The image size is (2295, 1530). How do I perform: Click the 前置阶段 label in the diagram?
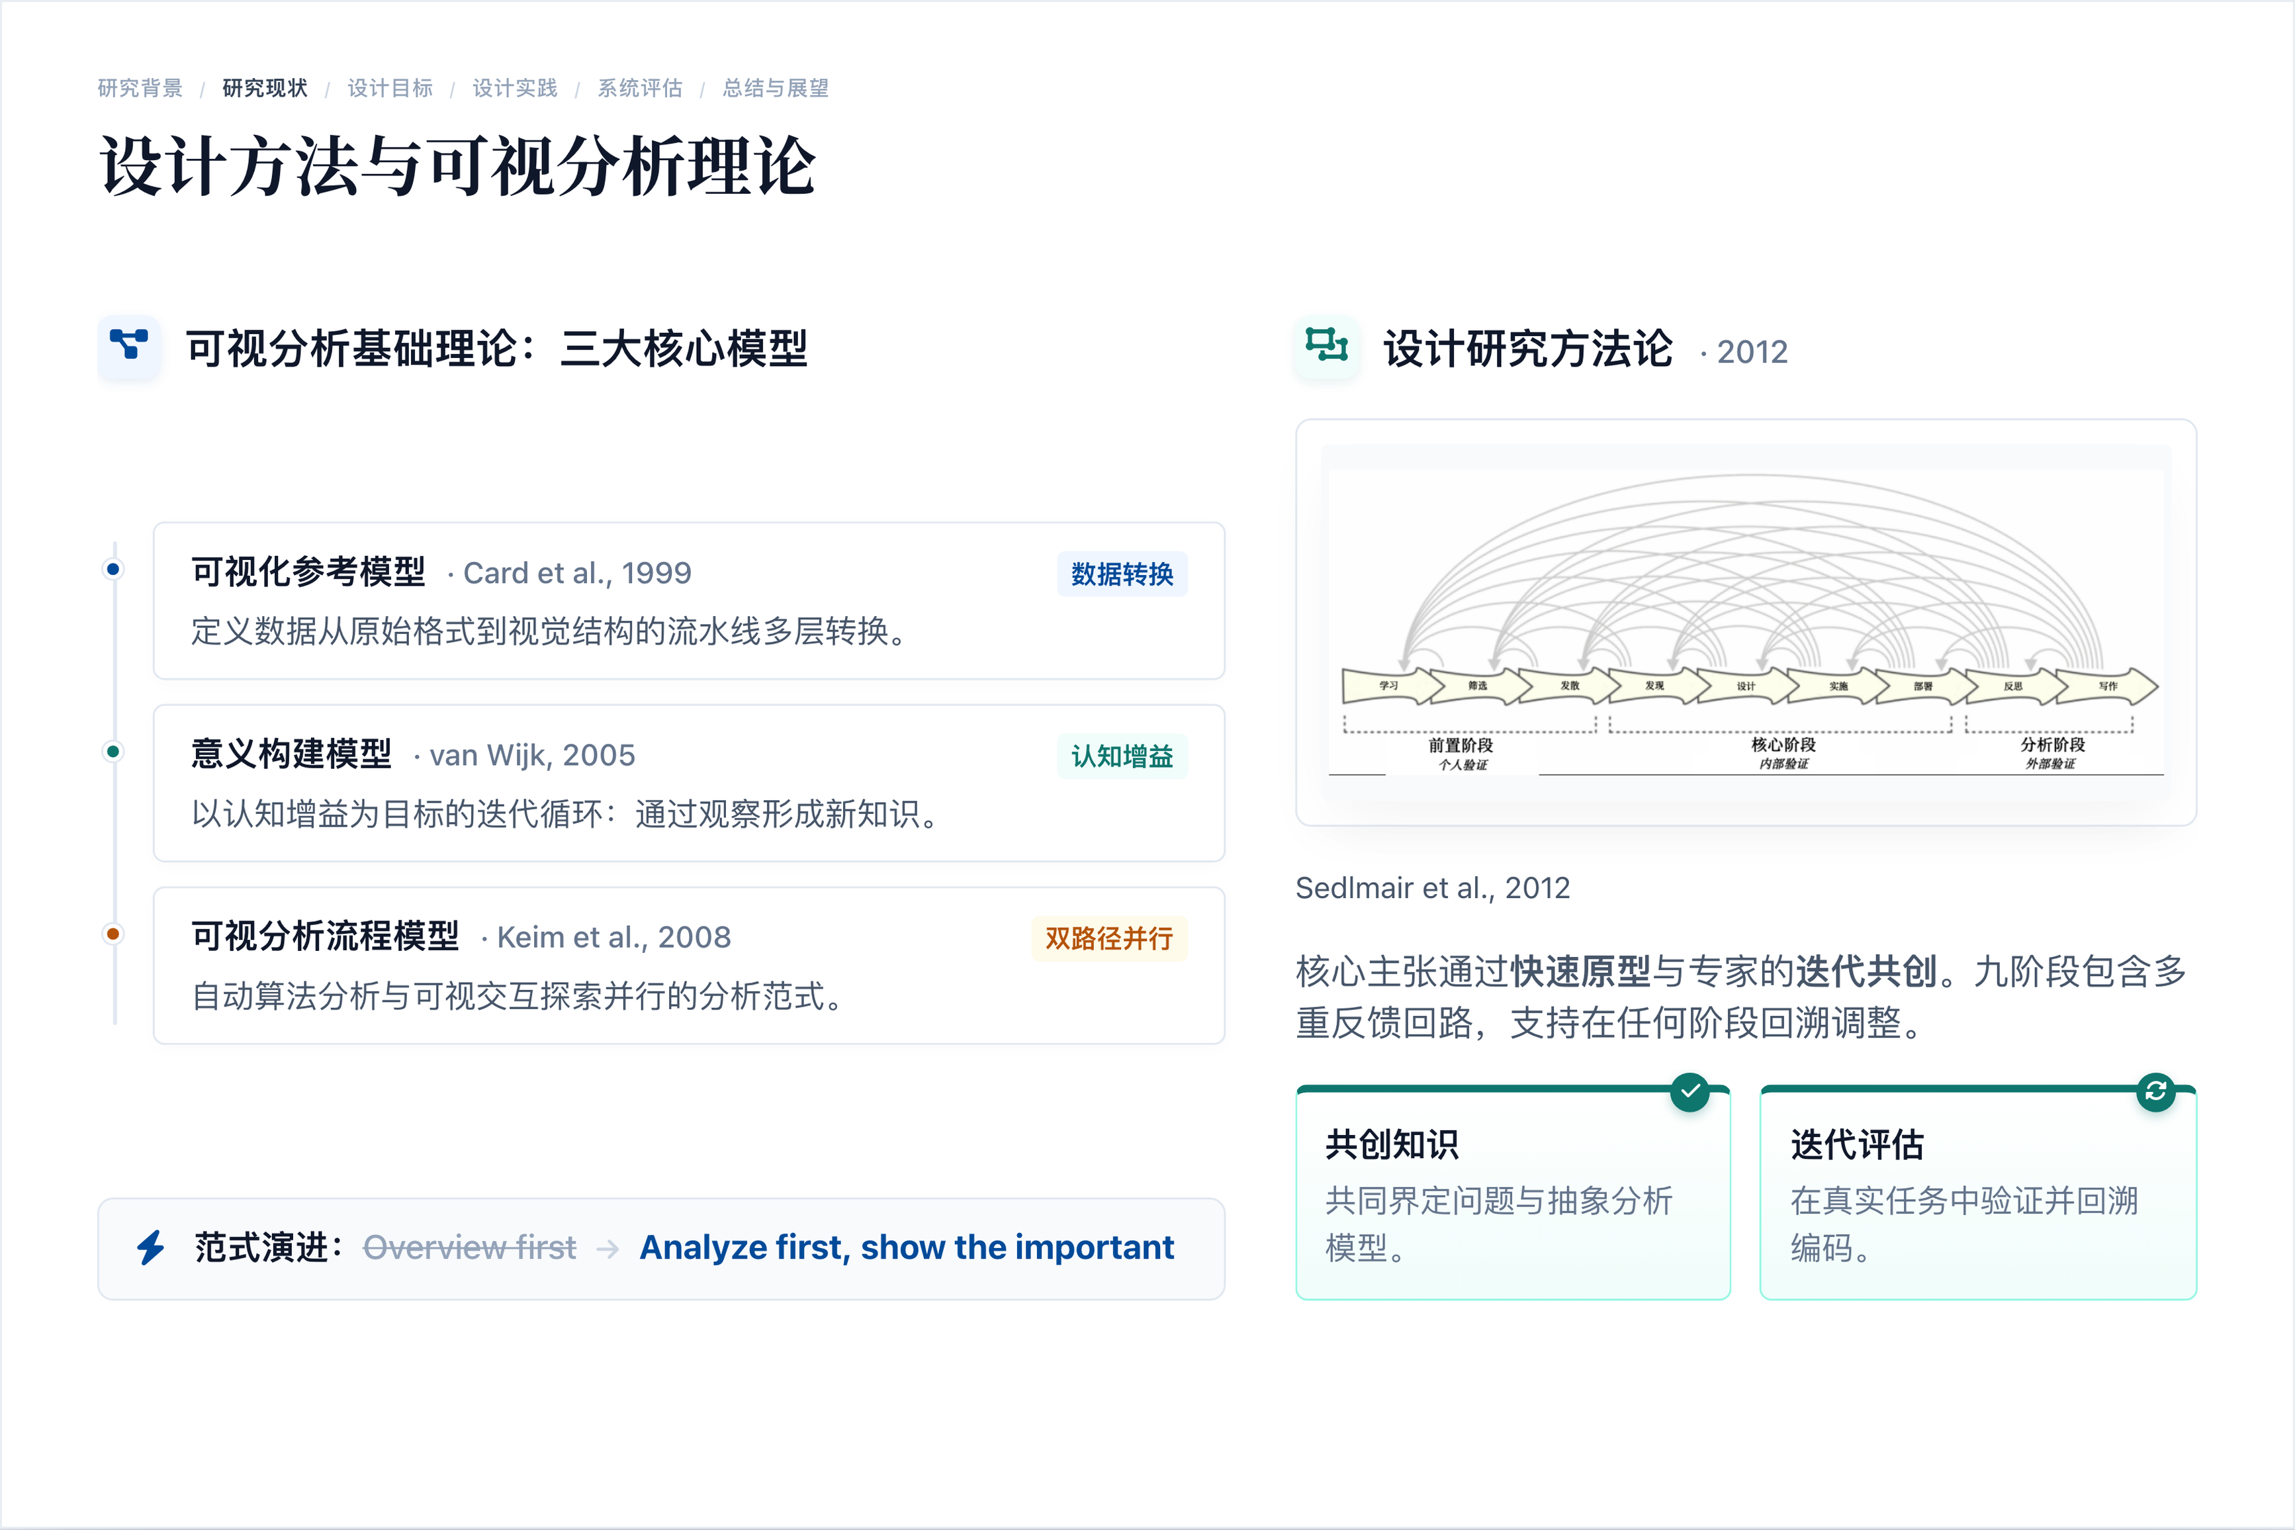[x=1461, y=746]
